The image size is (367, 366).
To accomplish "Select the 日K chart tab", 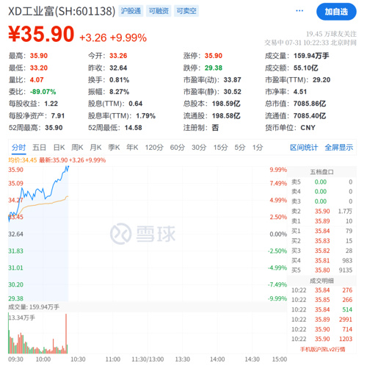I will [x=59, y=148].
